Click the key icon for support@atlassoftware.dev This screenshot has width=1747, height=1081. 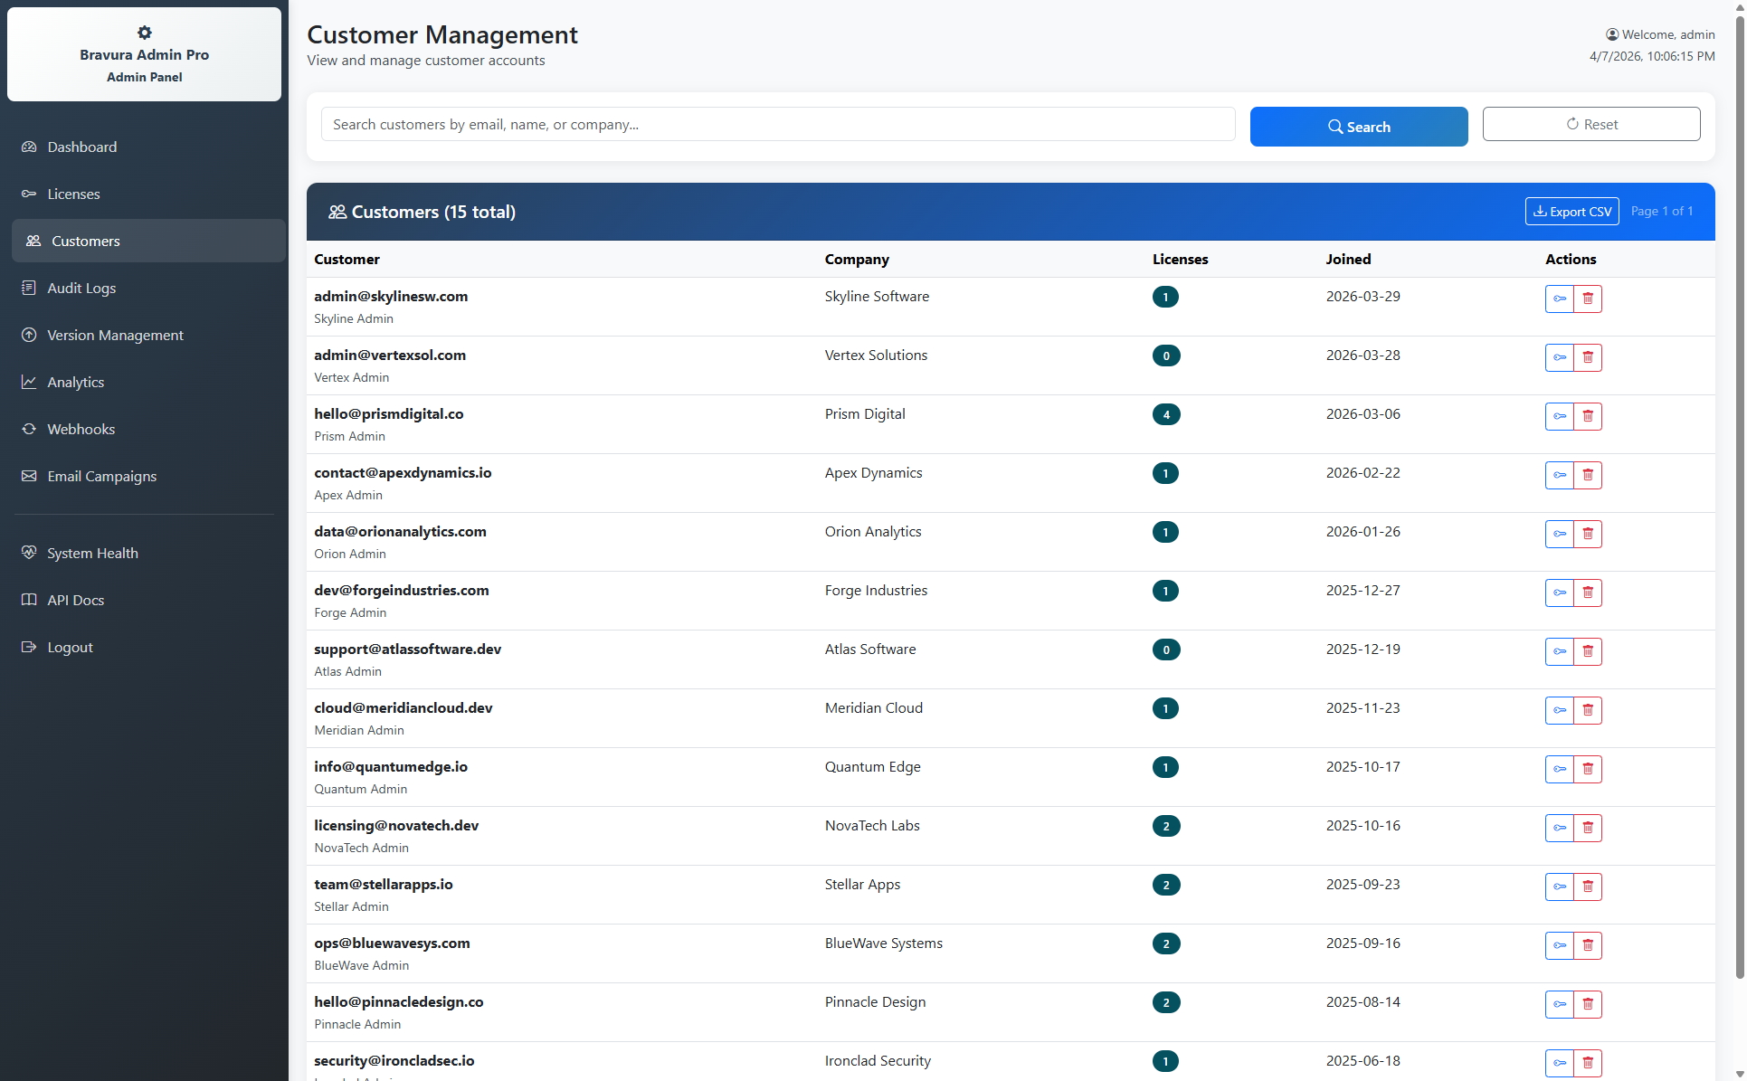coord(1560,651)
